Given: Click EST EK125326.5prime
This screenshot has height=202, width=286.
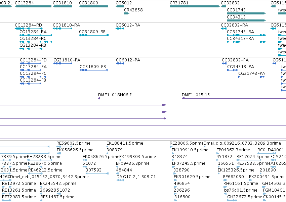Looking at the screenshot, I should pyautogui.click(x=219, y=173).
